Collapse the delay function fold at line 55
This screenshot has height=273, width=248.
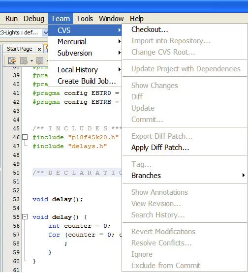(x=25, y=217)
